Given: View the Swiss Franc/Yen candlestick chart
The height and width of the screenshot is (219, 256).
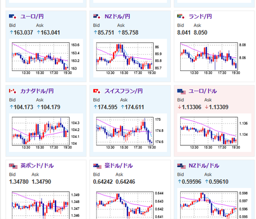Looking at the screenshot, I should coord(130,132).
